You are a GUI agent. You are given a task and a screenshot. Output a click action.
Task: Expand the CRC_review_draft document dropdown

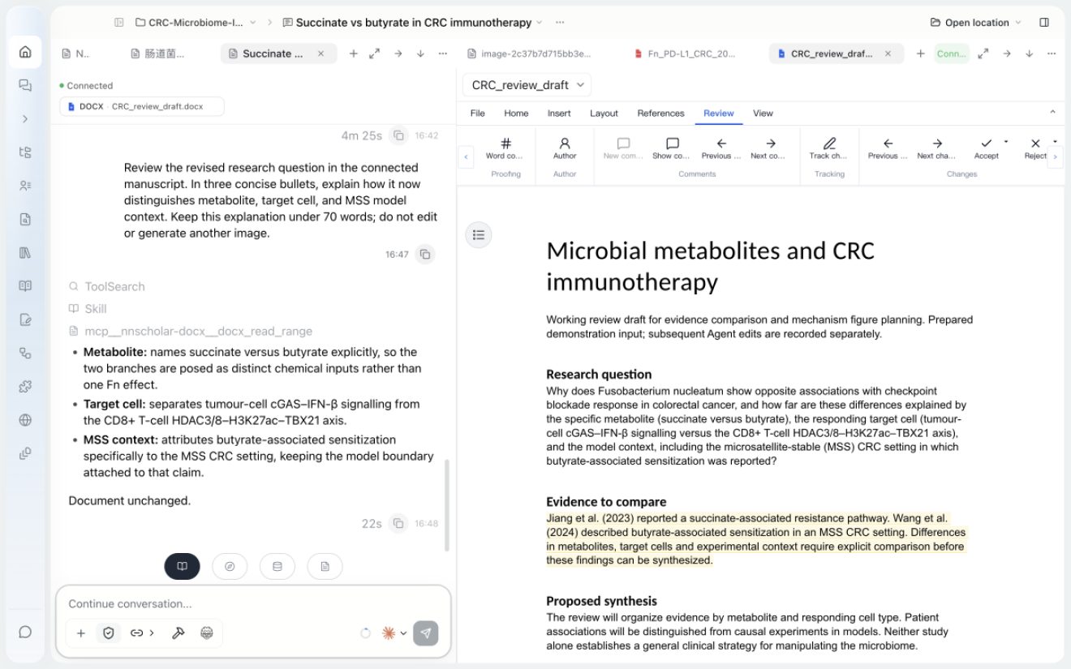click(527, 85)
